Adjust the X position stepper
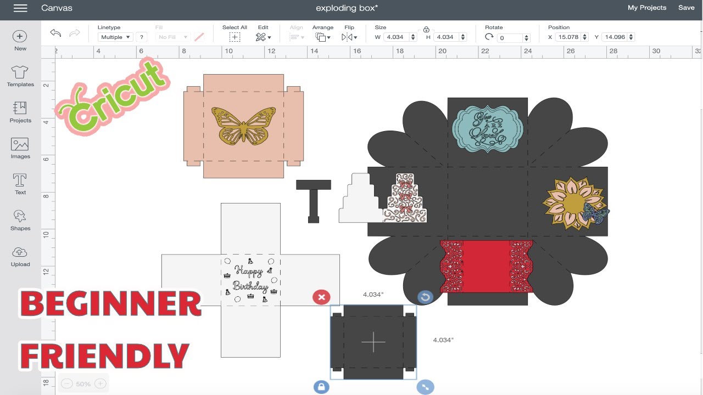 tap(584, 37)
